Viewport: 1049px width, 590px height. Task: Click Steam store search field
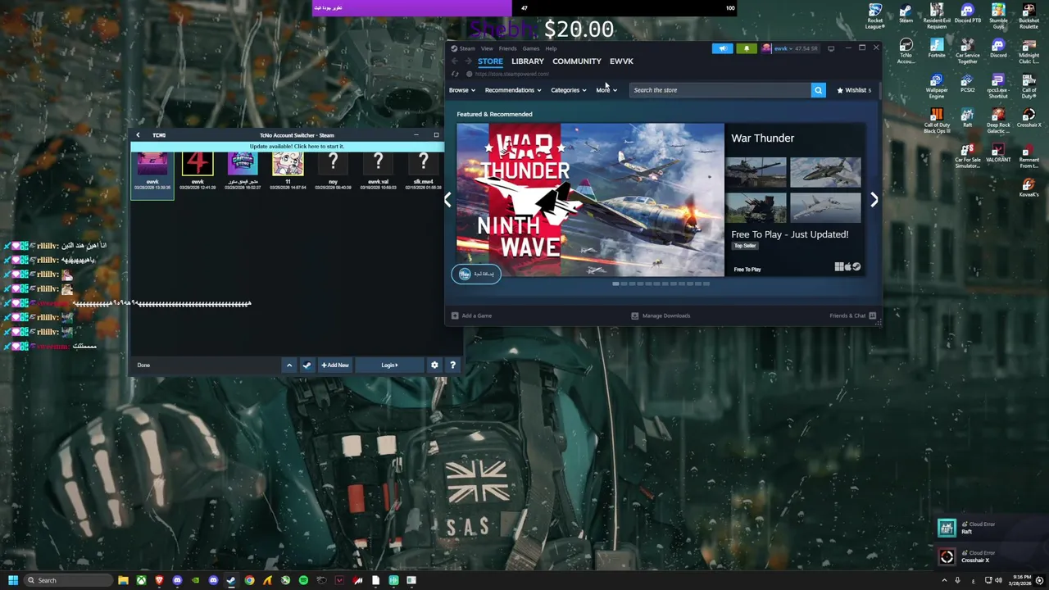click(720, 90)
